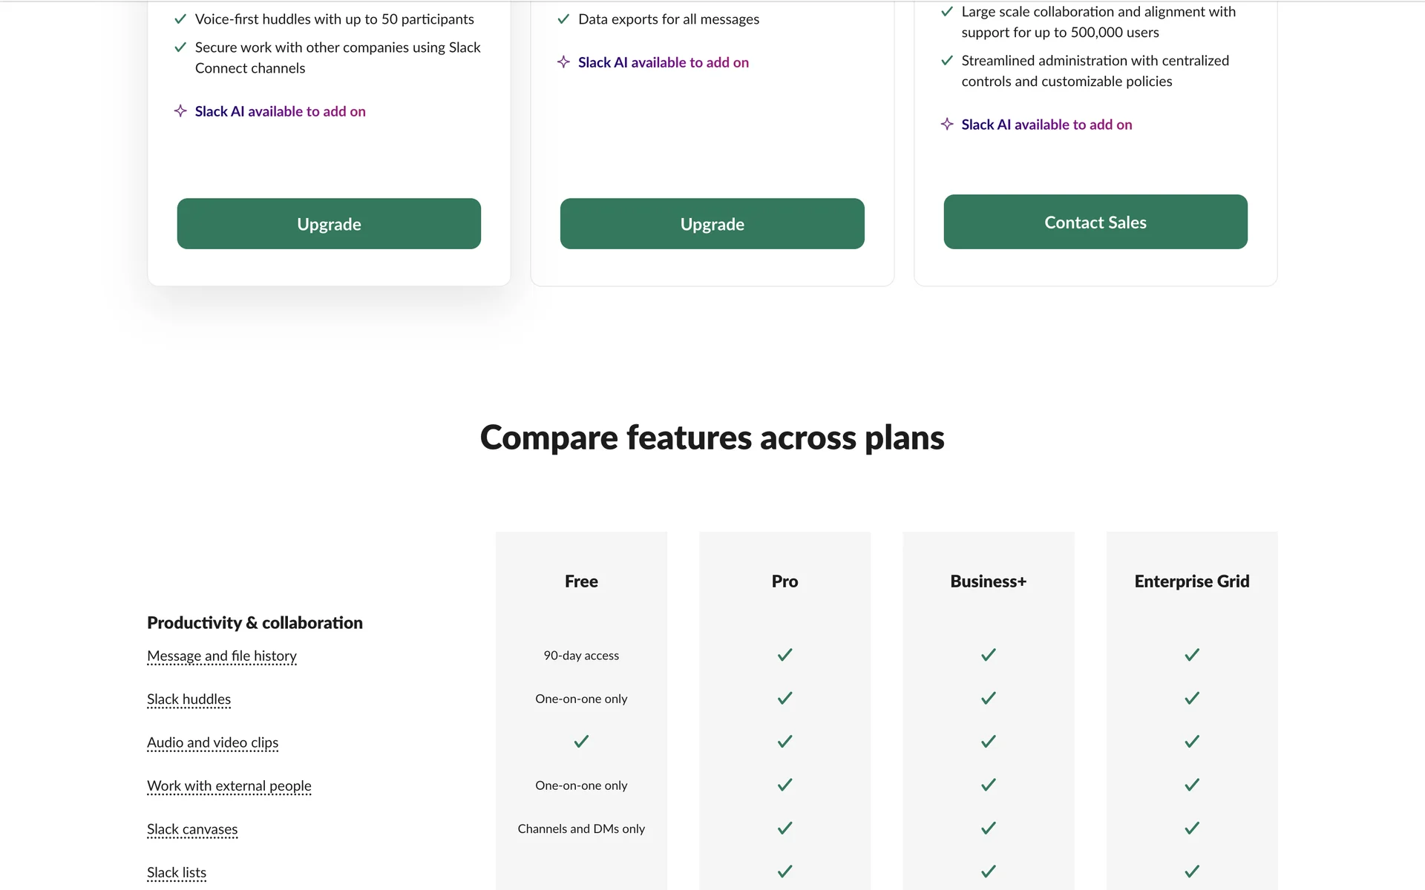The image size is (1425, 890).
Task: Click the Pro checkmark for Message and file history
Action: pyautogui.click(x=784, y=655)
